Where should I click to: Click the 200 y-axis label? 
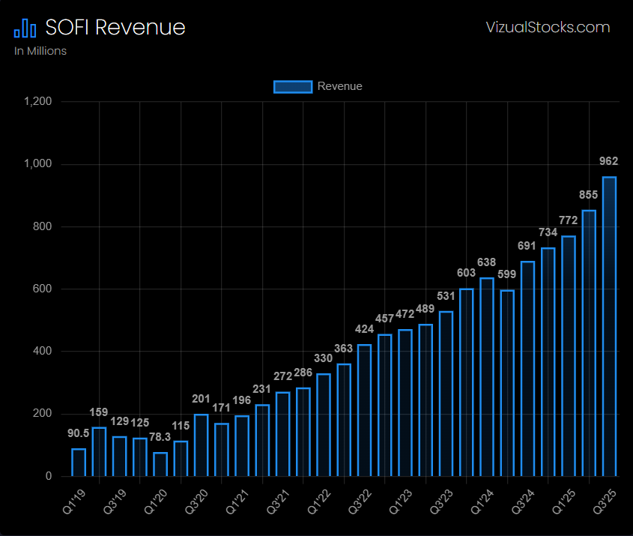click(42, 413)
